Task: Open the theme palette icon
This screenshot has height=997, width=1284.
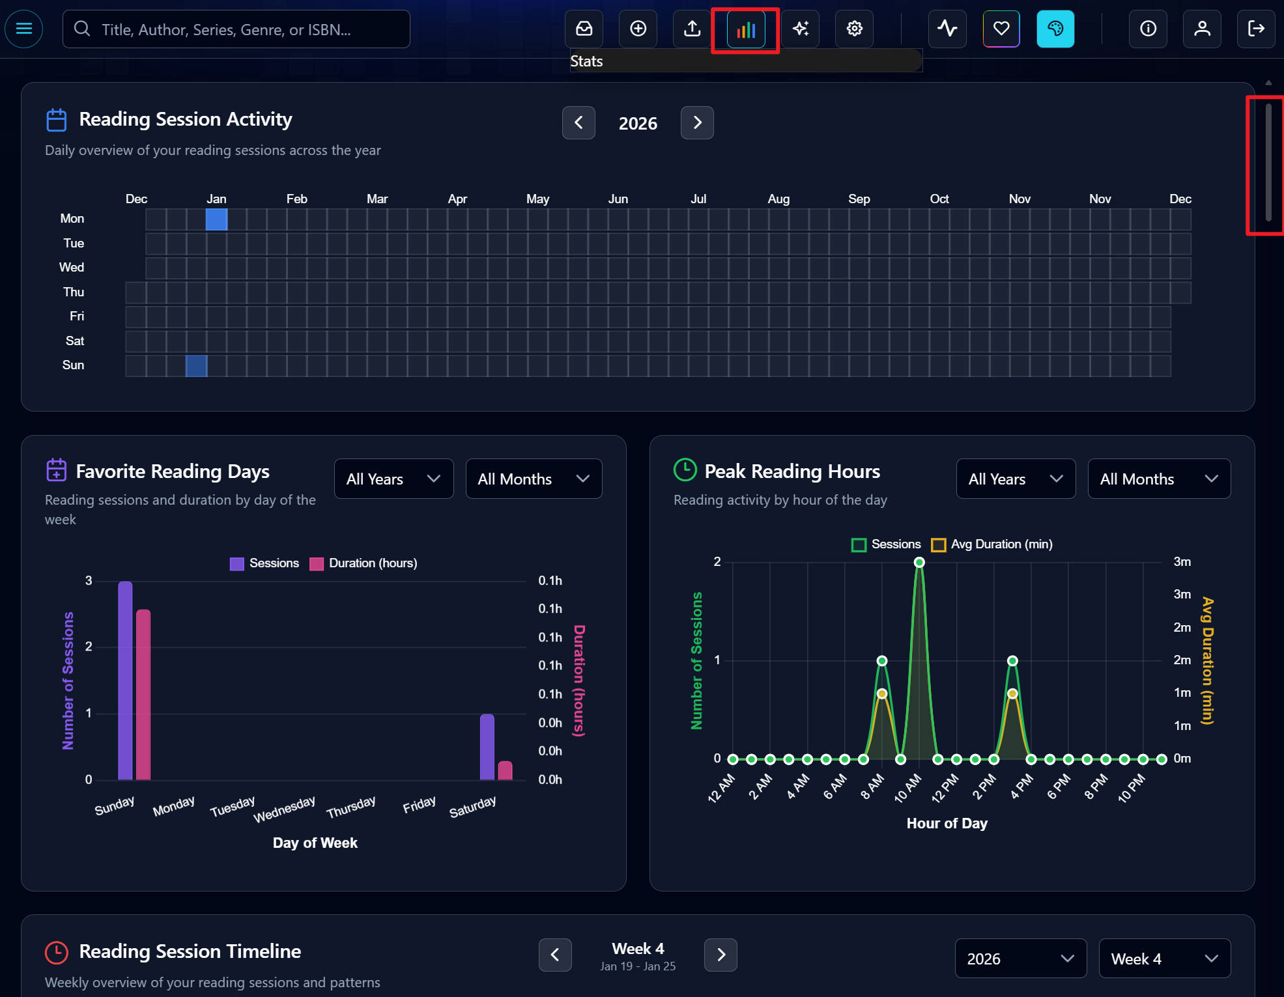Action: [1055, 29]
